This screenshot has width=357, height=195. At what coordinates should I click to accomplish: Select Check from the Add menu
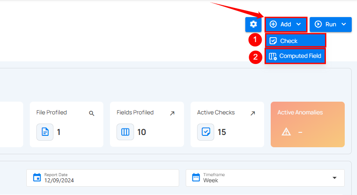(x=295, y=41)
